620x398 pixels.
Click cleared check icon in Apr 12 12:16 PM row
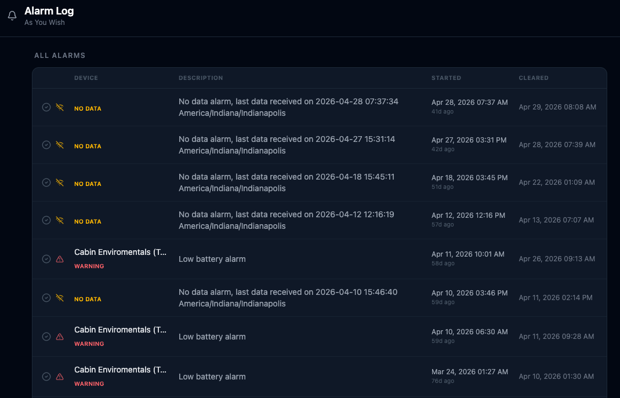[46, 220]
